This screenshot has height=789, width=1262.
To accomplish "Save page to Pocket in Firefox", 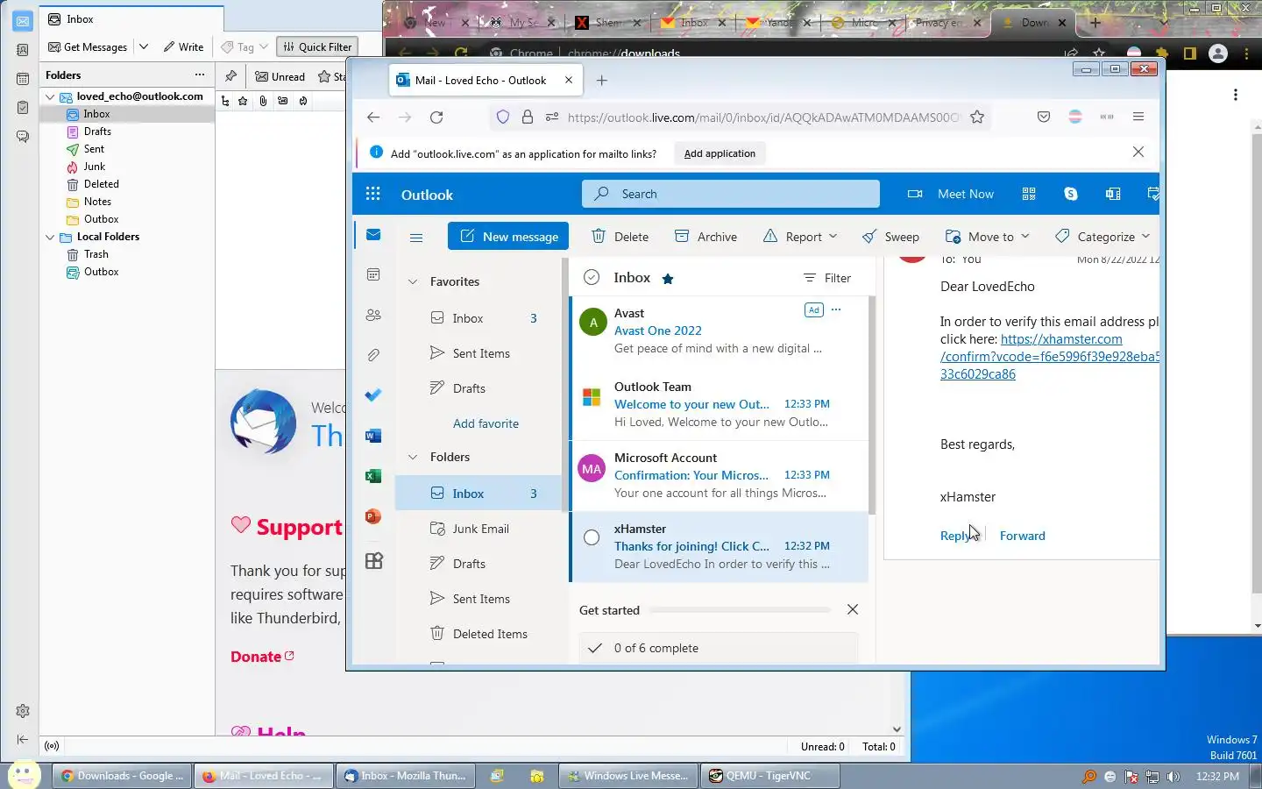I will click(1044, 117).
